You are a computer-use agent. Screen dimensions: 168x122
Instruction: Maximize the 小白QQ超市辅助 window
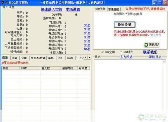(160, 3)
